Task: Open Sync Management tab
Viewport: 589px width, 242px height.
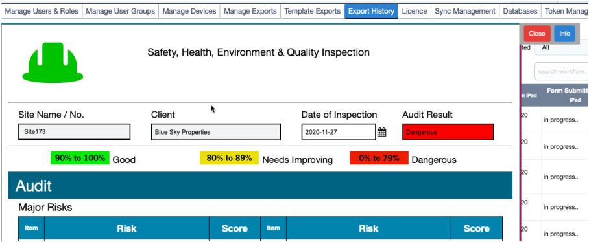Action: (x=465, y=11)
